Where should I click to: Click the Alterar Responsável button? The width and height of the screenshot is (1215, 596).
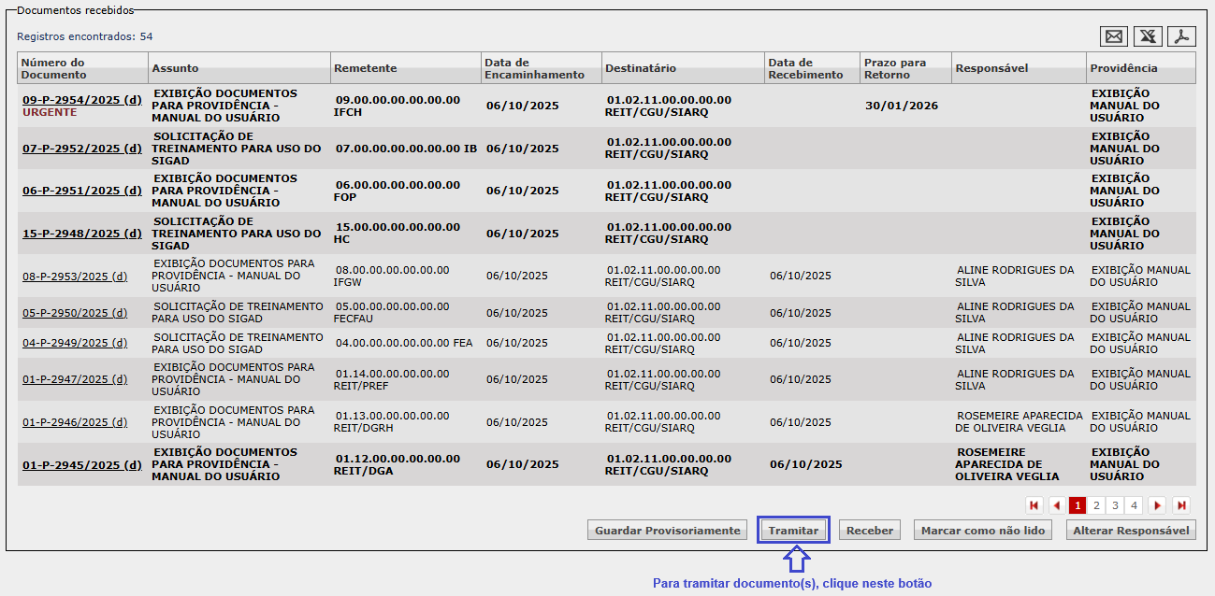point(1131,531)
